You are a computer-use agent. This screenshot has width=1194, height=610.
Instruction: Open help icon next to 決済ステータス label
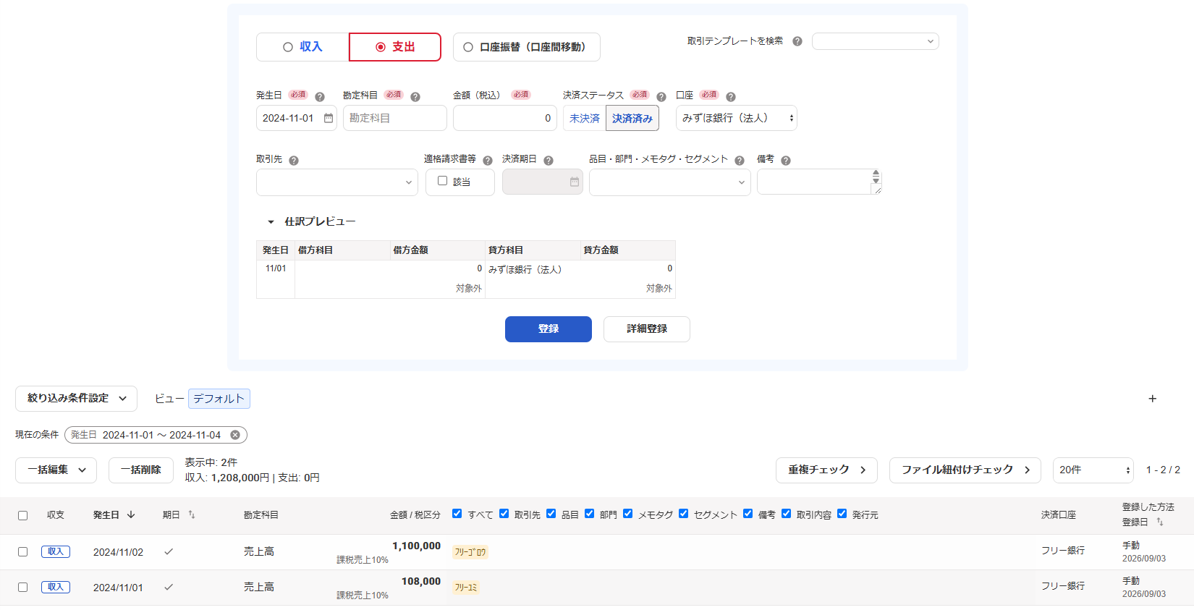(661, 97)
